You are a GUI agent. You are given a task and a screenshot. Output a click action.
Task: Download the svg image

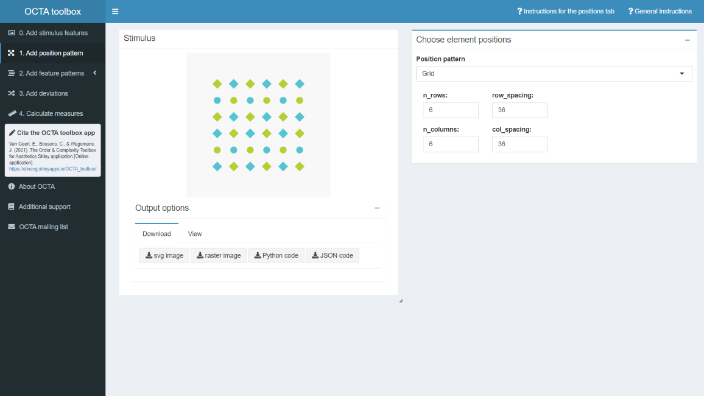(x=164, y=255)
